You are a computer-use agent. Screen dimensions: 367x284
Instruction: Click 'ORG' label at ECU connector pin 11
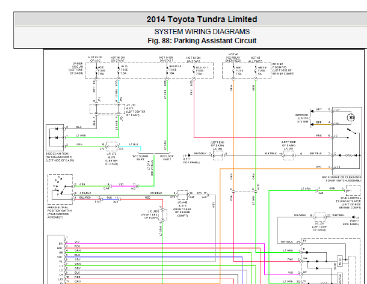(77, 282)
